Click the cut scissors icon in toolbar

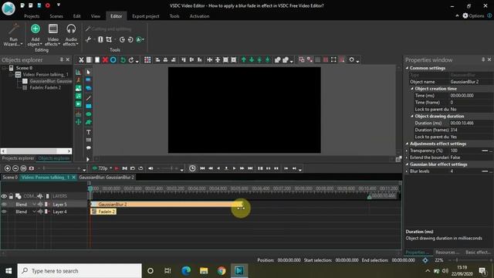[81, 60]
